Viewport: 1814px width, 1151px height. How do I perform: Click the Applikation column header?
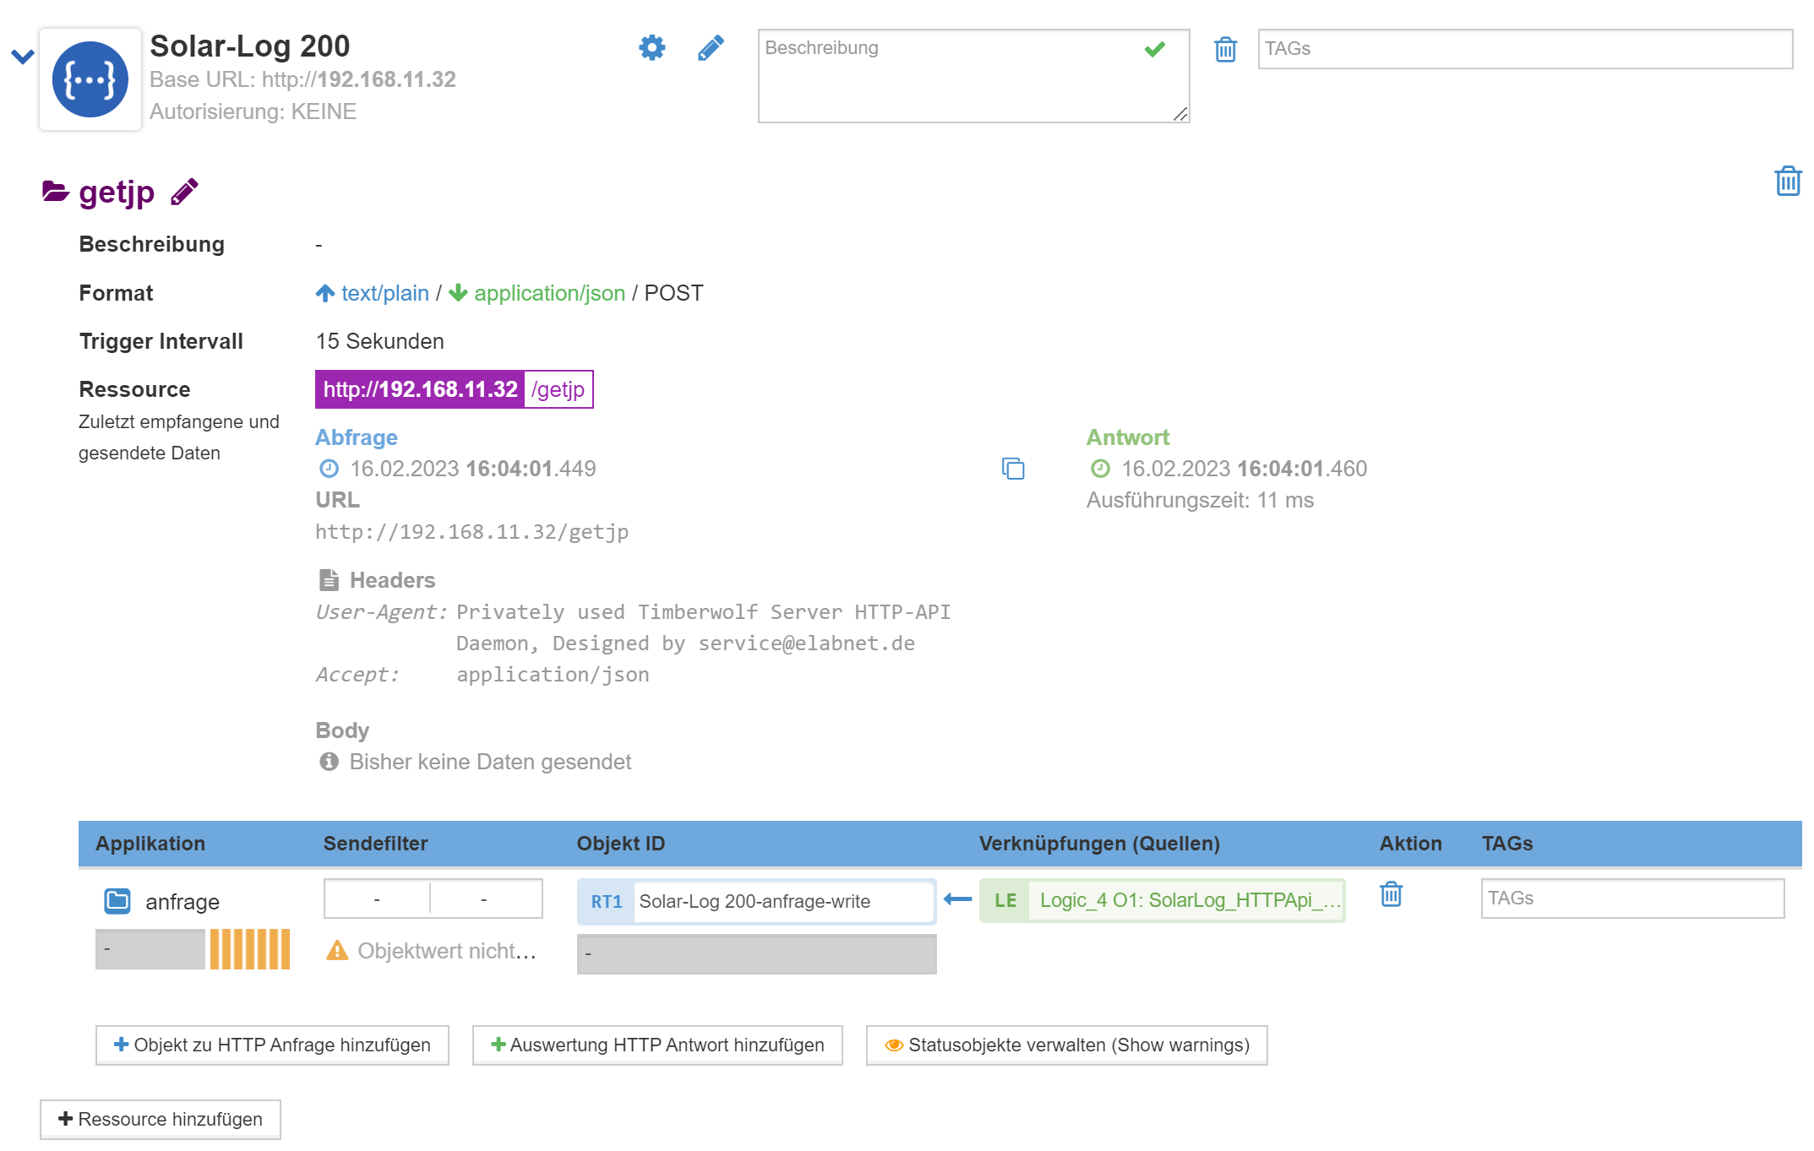coord(150,844)
